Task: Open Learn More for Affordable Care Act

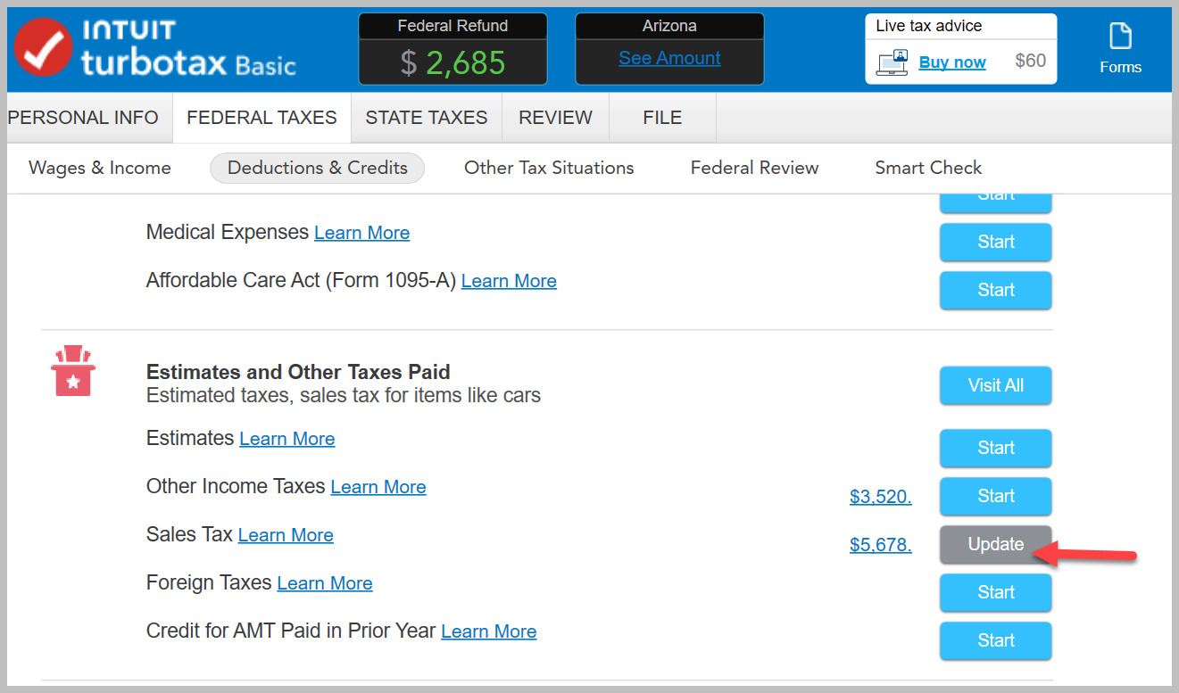Action: click(x=509, y=281)
